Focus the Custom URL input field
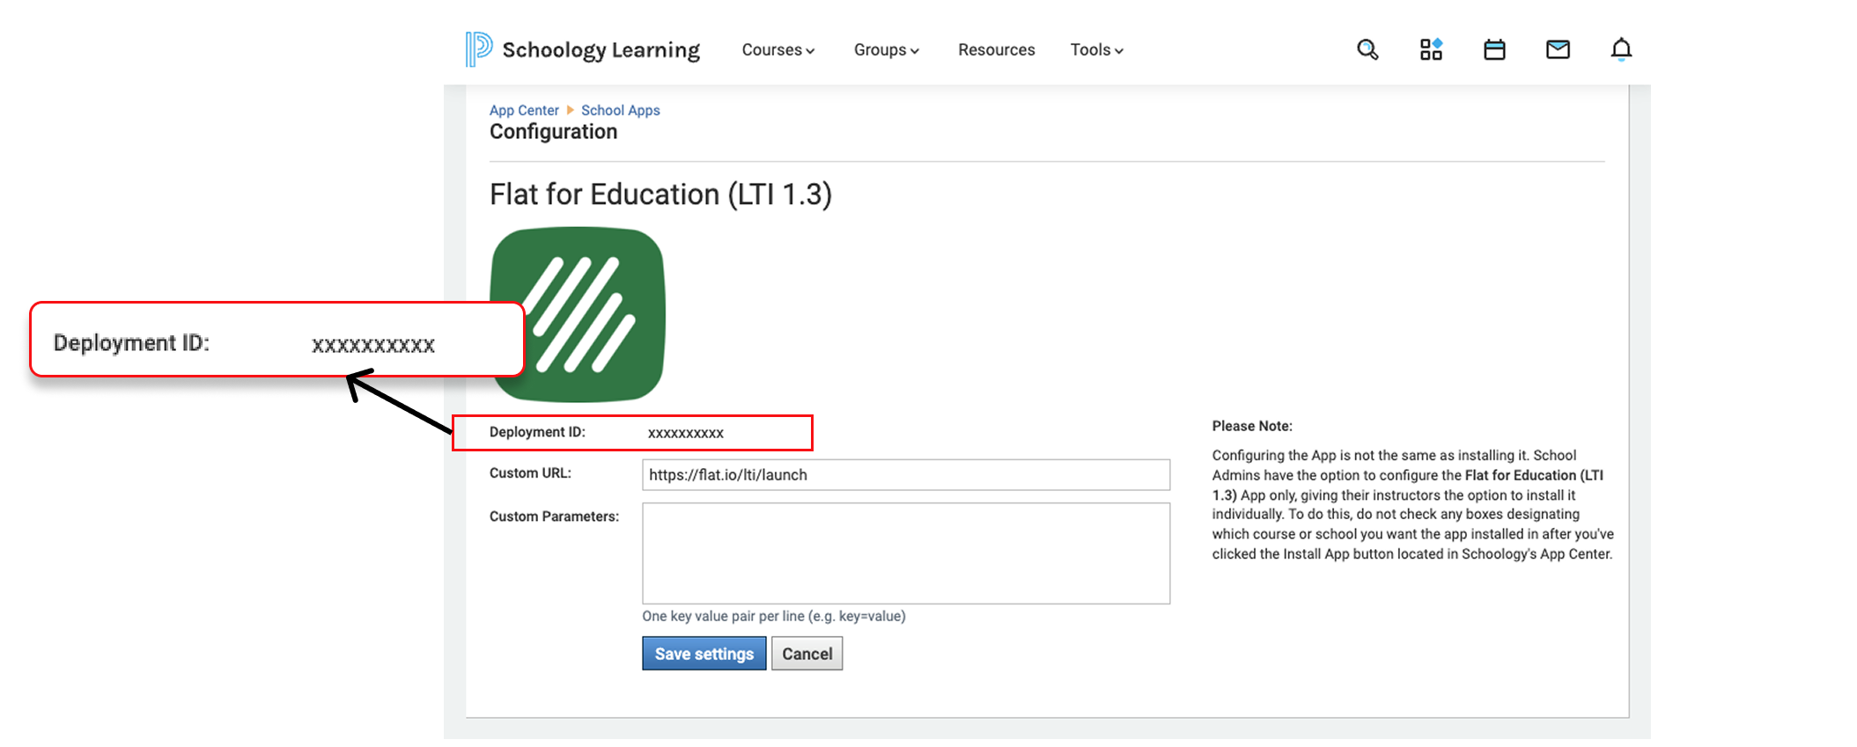This screenshot has height=747, width=1857. (x=906, y=475)
